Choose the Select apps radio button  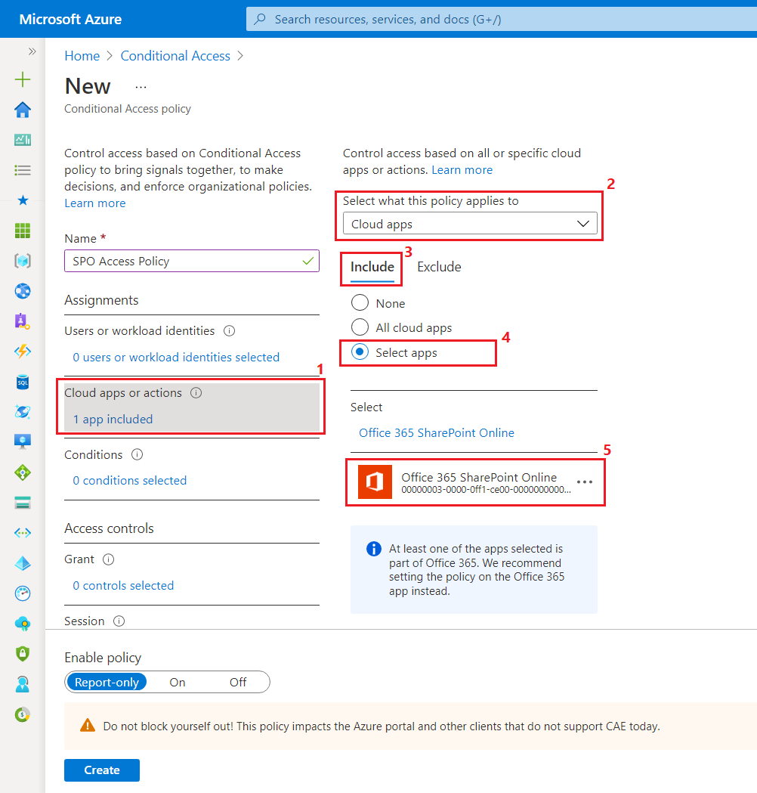pyautogui.click(x=360, y=352)
